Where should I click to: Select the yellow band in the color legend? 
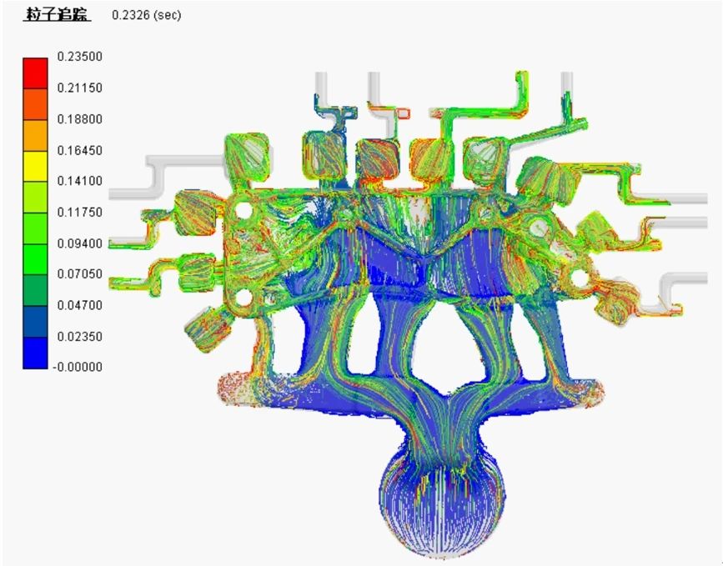[35, 165]
